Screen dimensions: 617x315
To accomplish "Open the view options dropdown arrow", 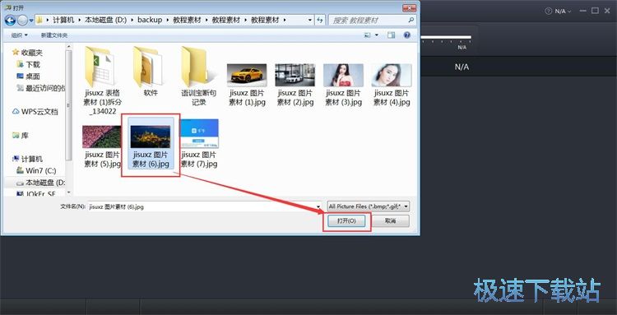I will pos(377,35).
